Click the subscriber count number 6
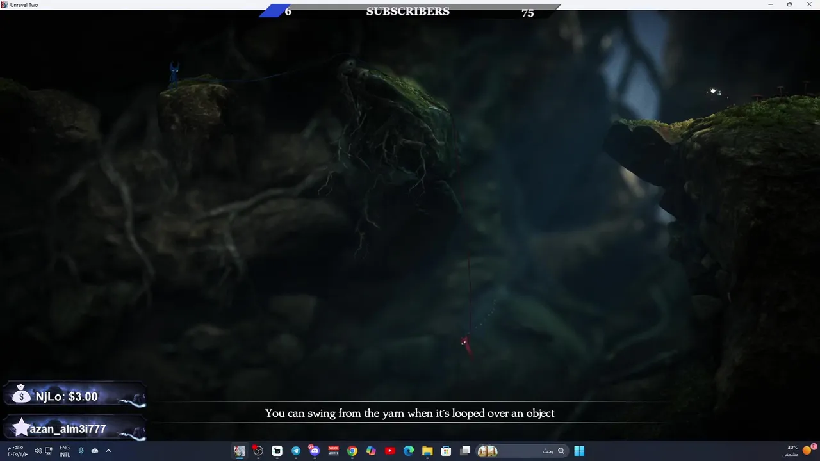820x461 pixels. point(288,12)
